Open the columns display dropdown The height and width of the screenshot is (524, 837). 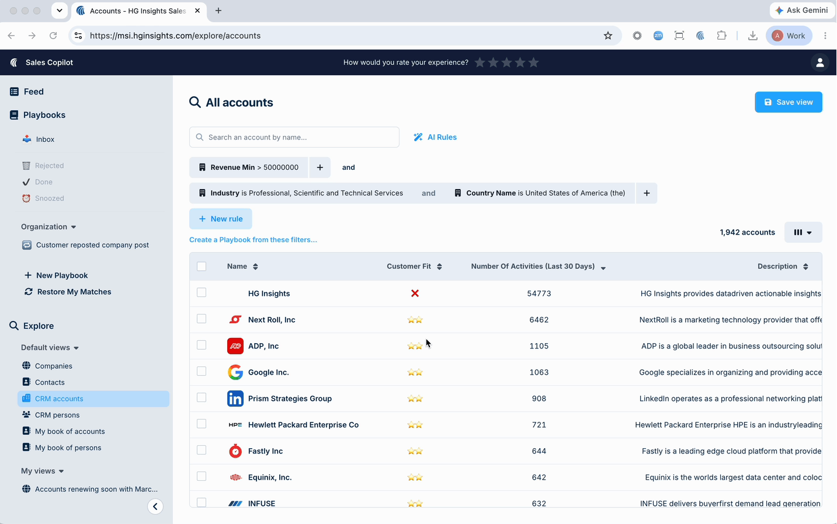click(803, 232)
